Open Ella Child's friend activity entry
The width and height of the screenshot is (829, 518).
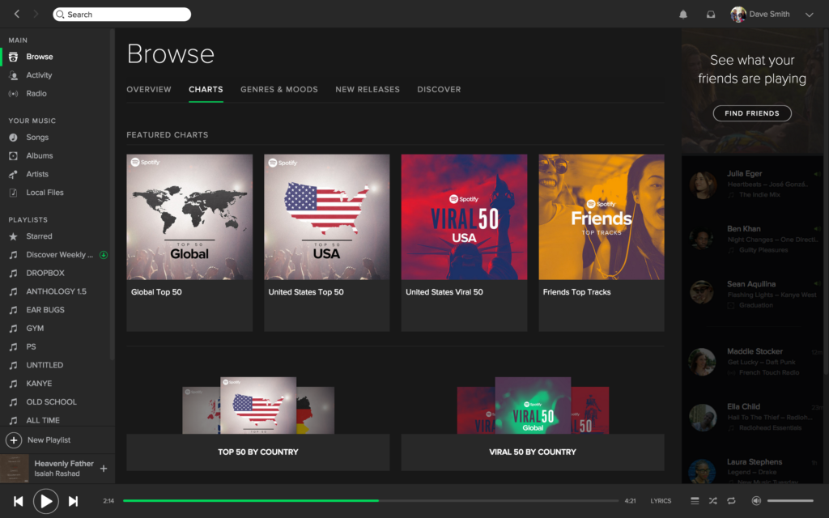755,417
